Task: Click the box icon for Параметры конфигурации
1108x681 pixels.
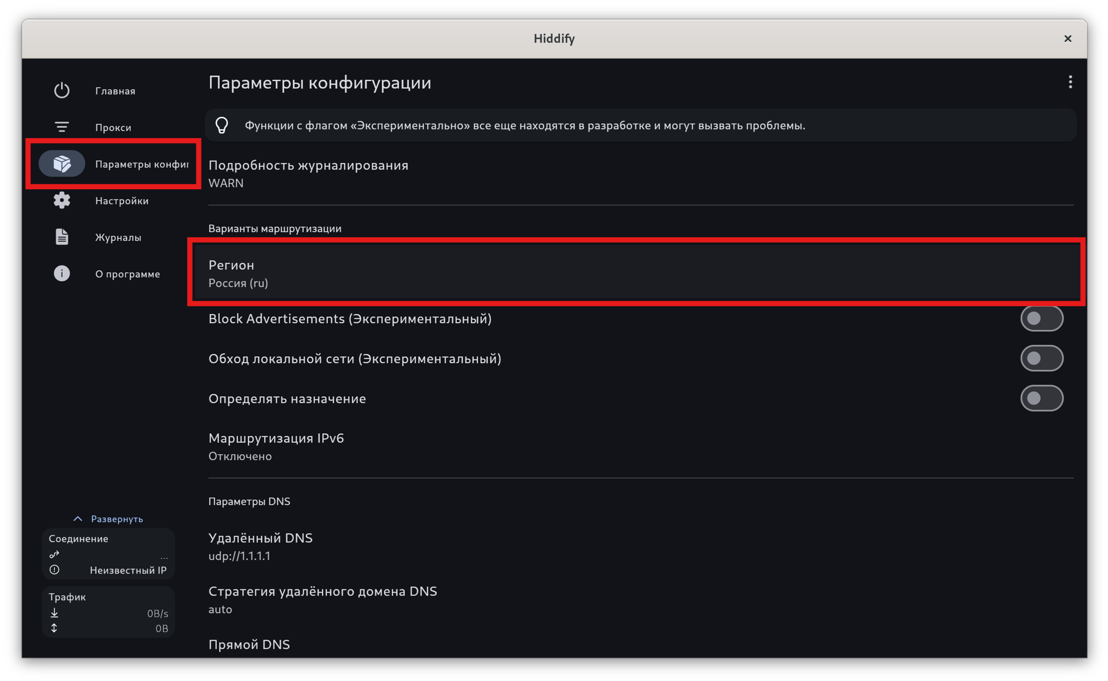Action: point(62,164)
